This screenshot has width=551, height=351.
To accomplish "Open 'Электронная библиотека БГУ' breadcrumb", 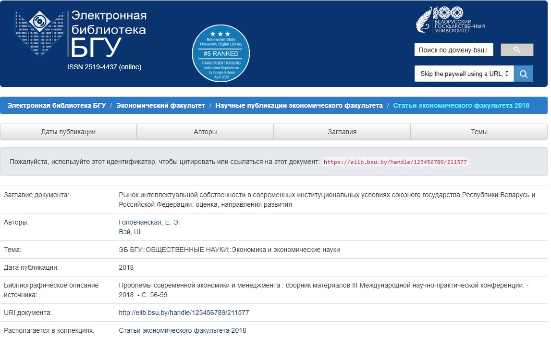I will [x=57, y=105].
